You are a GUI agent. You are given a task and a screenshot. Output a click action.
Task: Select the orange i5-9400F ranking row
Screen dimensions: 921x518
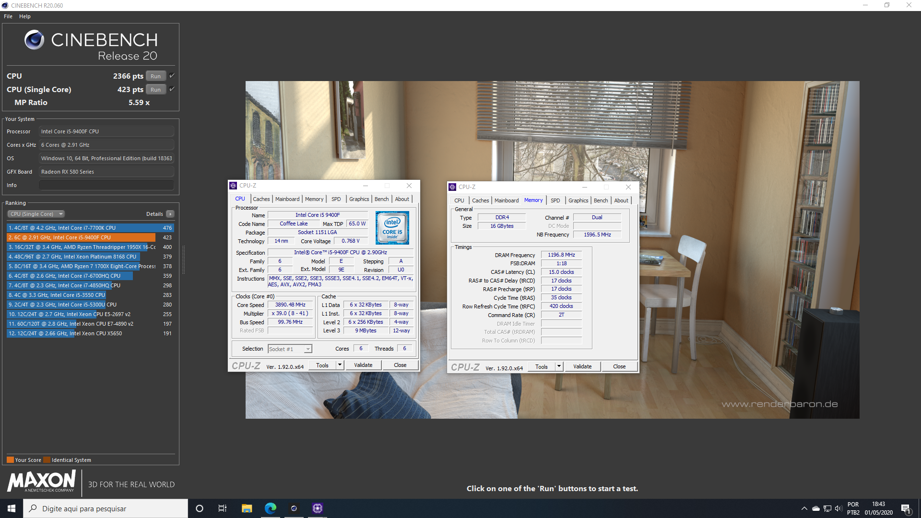90,237
